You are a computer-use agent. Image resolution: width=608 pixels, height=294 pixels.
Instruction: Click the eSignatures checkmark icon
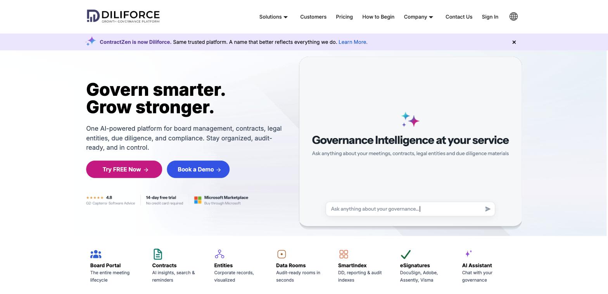click(x=406, y=254)
